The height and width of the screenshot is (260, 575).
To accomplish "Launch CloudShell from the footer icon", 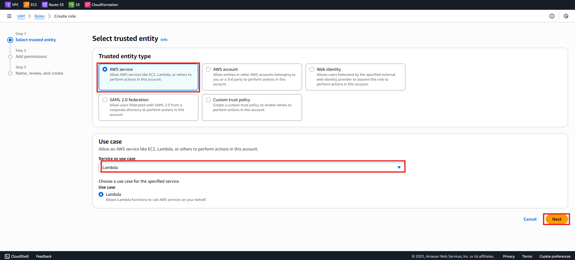I will point(7,256).
